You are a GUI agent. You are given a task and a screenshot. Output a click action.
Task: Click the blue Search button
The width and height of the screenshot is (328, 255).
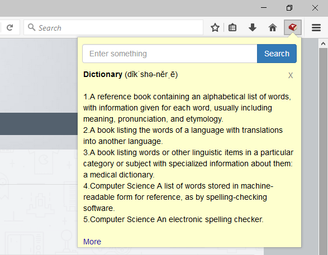[277, 54]
